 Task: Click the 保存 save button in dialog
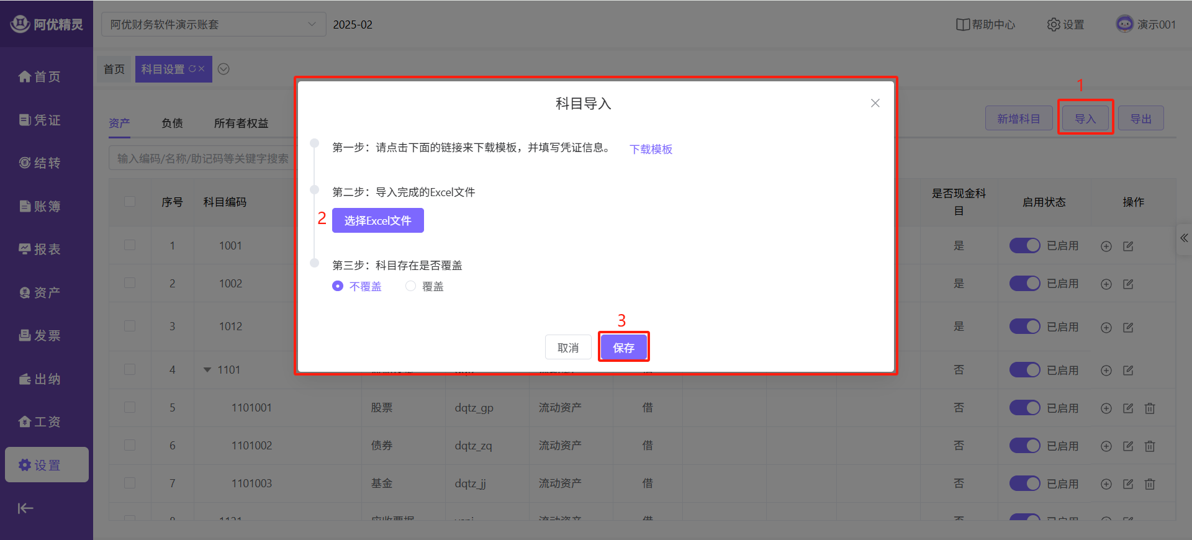click(x=623, y=347)
